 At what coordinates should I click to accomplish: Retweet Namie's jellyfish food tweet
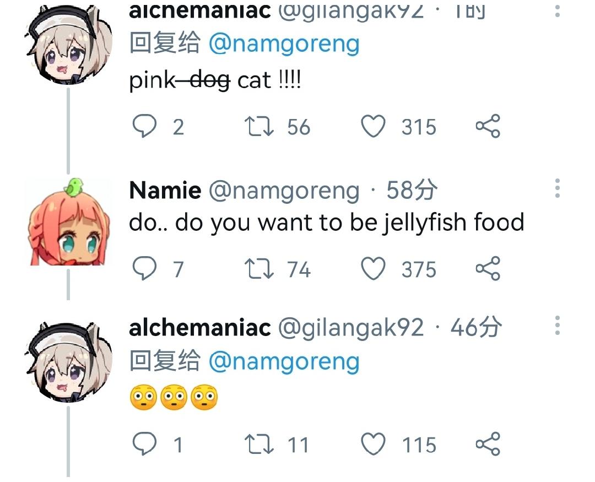tap(259, 269)
